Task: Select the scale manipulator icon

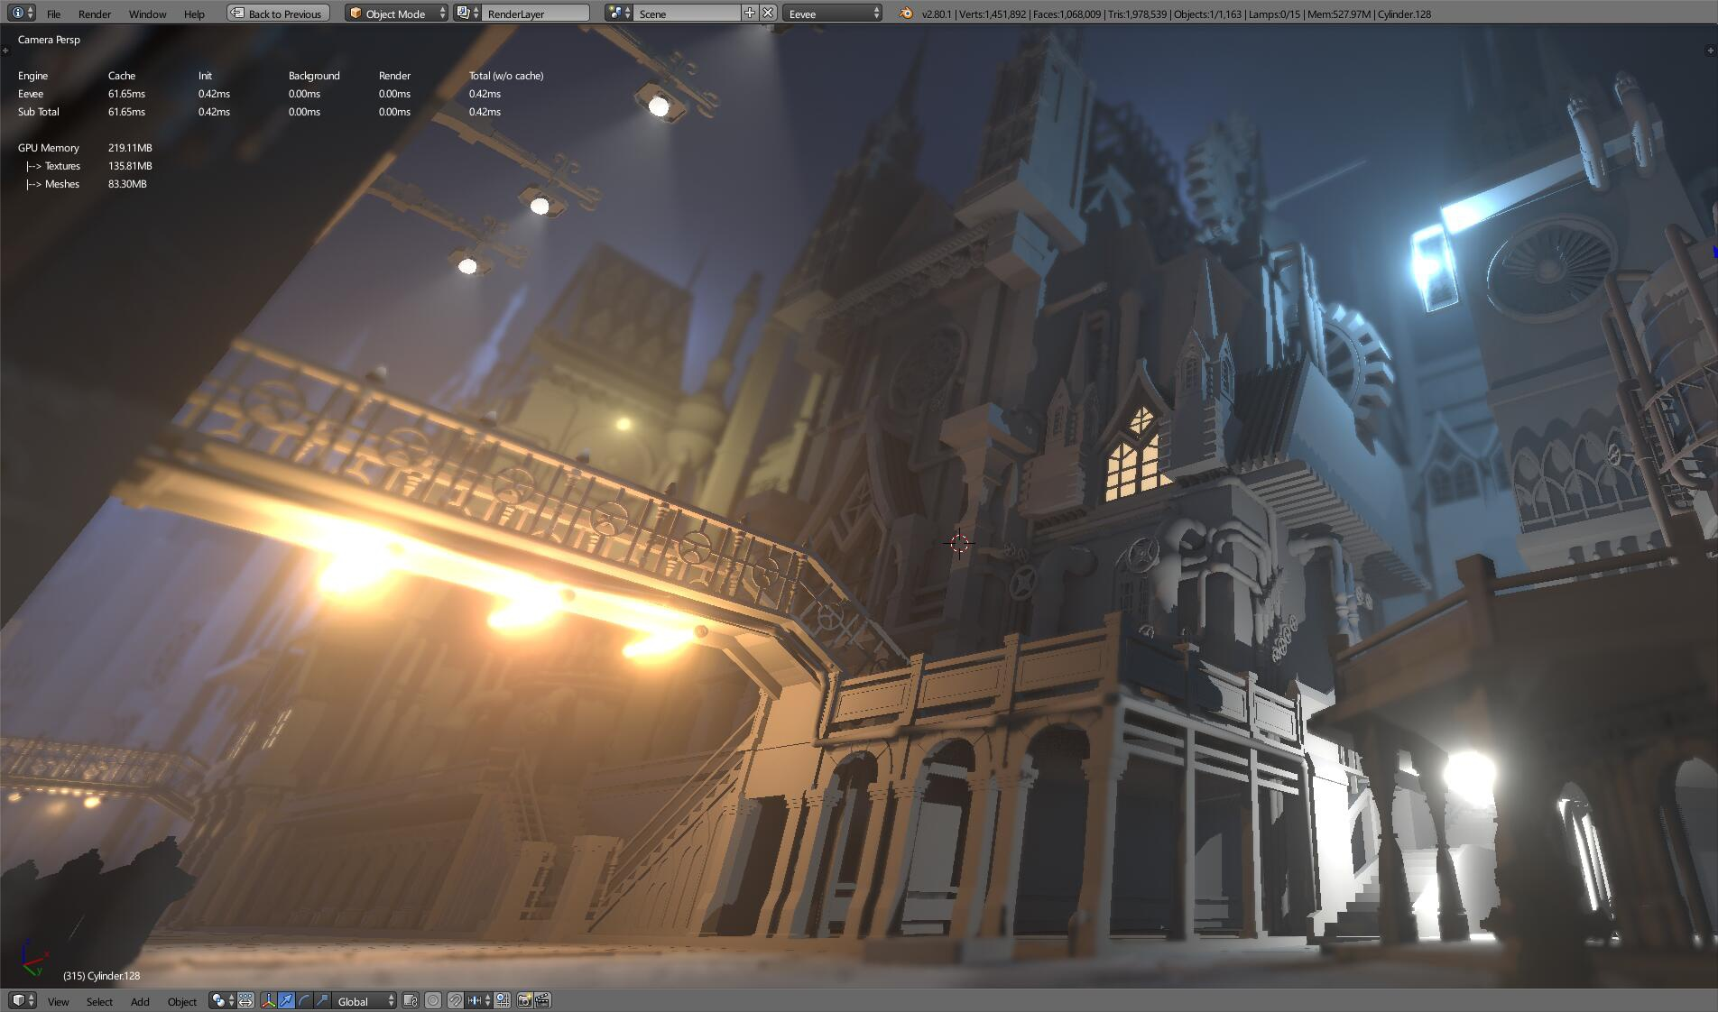Action: pyautogui.click(x=322, y=1000)
